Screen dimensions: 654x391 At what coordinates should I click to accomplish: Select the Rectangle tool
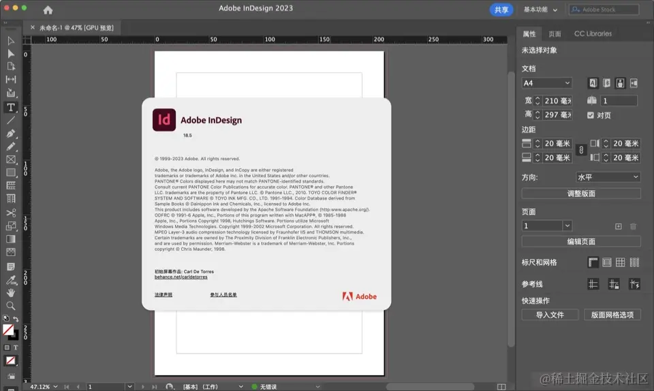(x=11, y=172)
